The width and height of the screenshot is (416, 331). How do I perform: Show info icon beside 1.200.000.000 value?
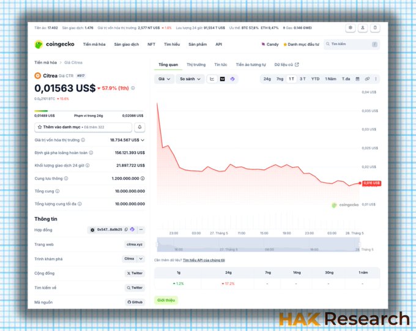[x=143, y=179]
